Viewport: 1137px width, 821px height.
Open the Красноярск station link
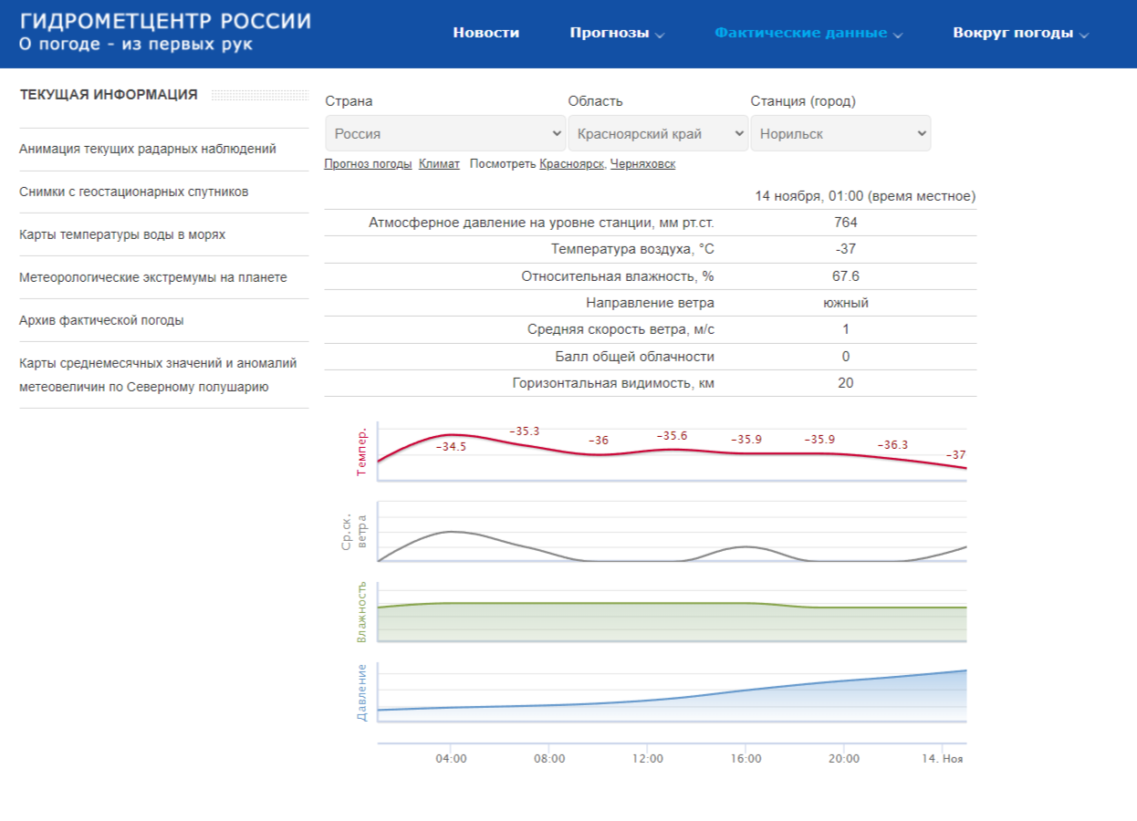(x=571, y=164)
